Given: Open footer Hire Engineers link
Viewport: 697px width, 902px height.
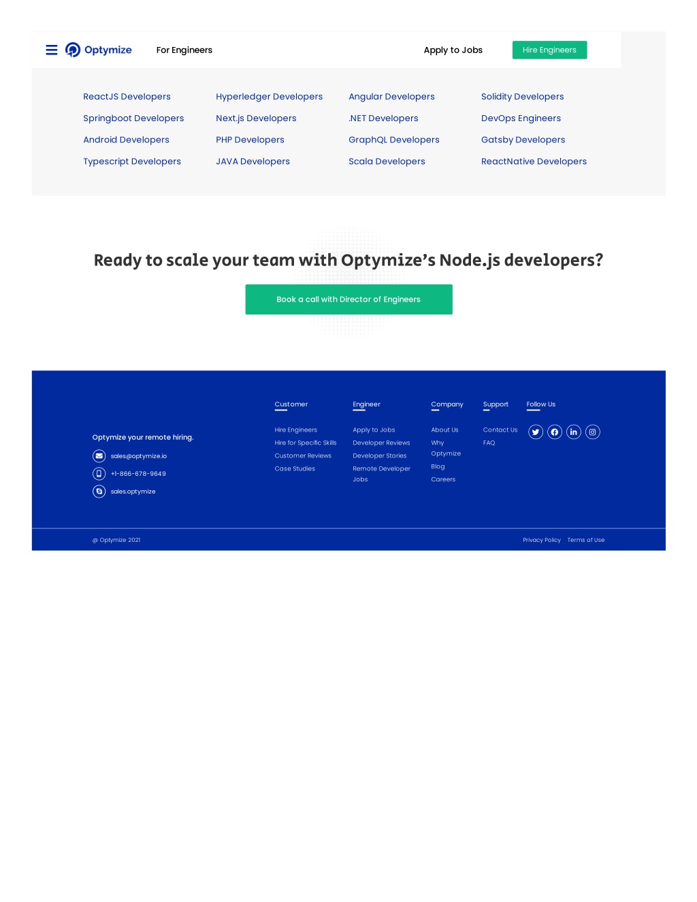Looking at the screenshot, I should (x=296, y=430).
